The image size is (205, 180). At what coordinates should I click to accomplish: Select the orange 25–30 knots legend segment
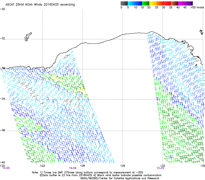160,3
